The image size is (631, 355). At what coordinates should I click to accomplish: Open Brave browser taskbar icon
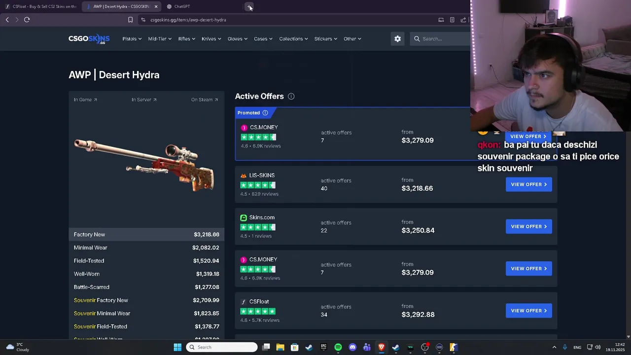pyautogui.click(x=381, y=347)
